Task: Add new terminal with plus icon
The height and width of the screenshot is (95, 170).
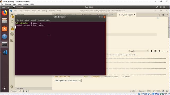Action: [x=151, y=51]
